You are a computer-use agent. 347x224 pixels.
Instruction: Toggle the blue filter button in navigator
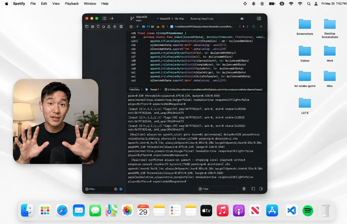tap(121, 189)
